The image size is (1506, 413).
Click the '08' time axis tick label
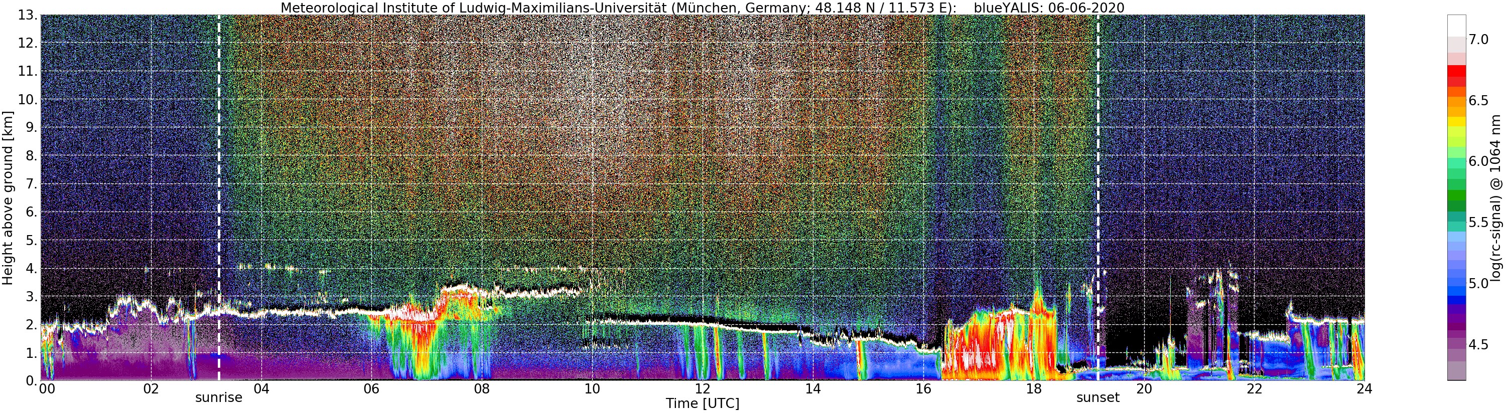click(x=482, y=389)
